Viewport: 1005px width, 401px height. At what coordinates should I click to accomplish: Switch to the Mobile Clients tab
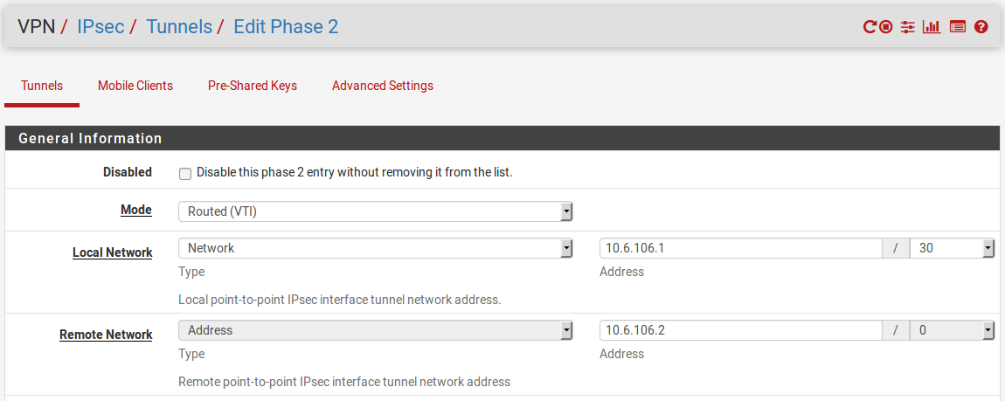click(x=135, y=86)
